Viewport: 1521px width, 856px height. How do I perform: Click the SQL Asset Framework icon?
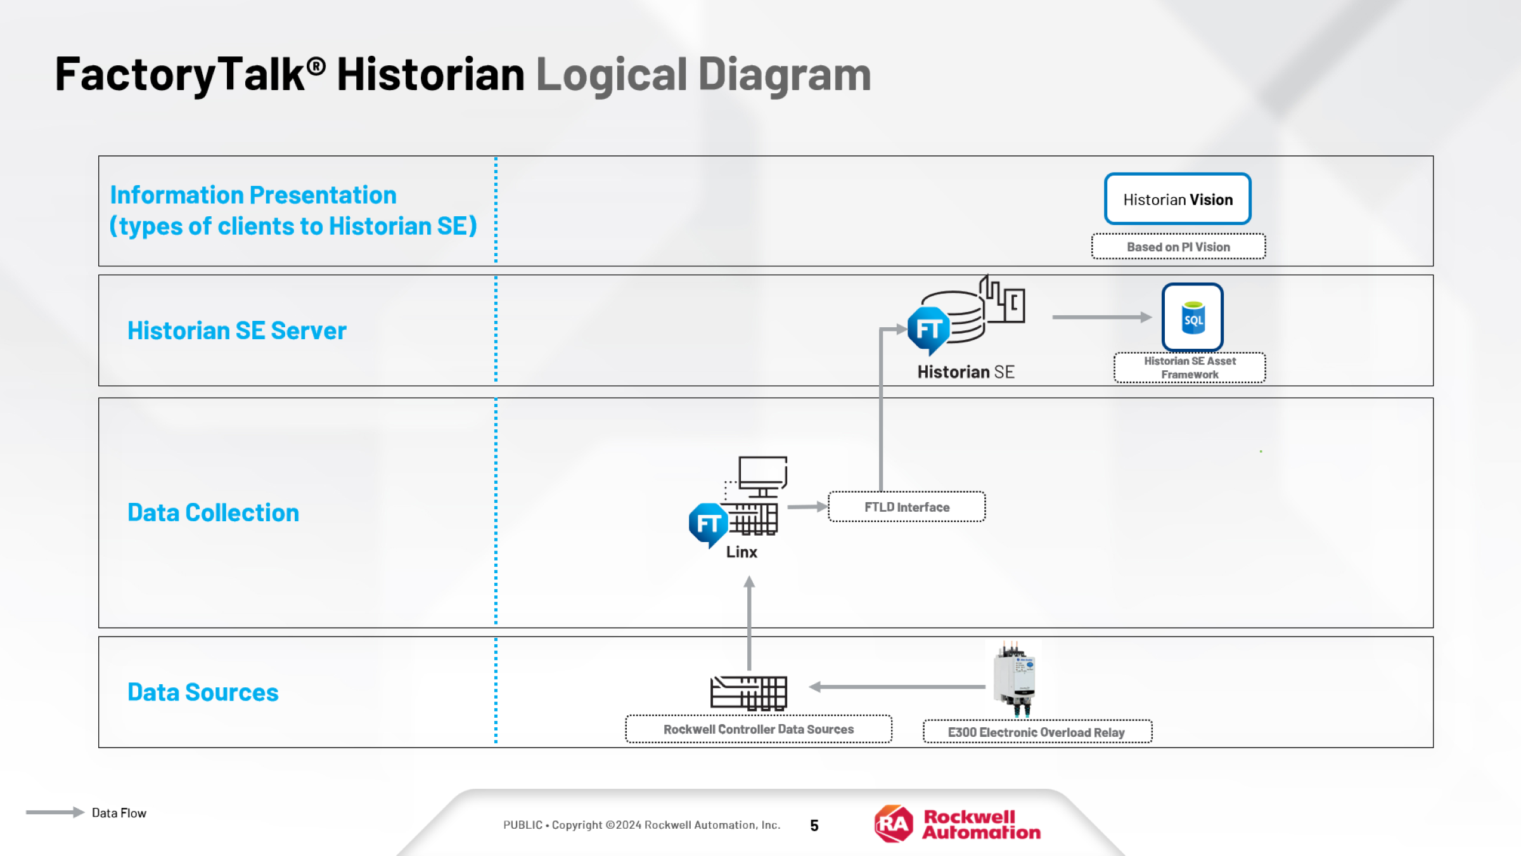[x=1192, y=316]
